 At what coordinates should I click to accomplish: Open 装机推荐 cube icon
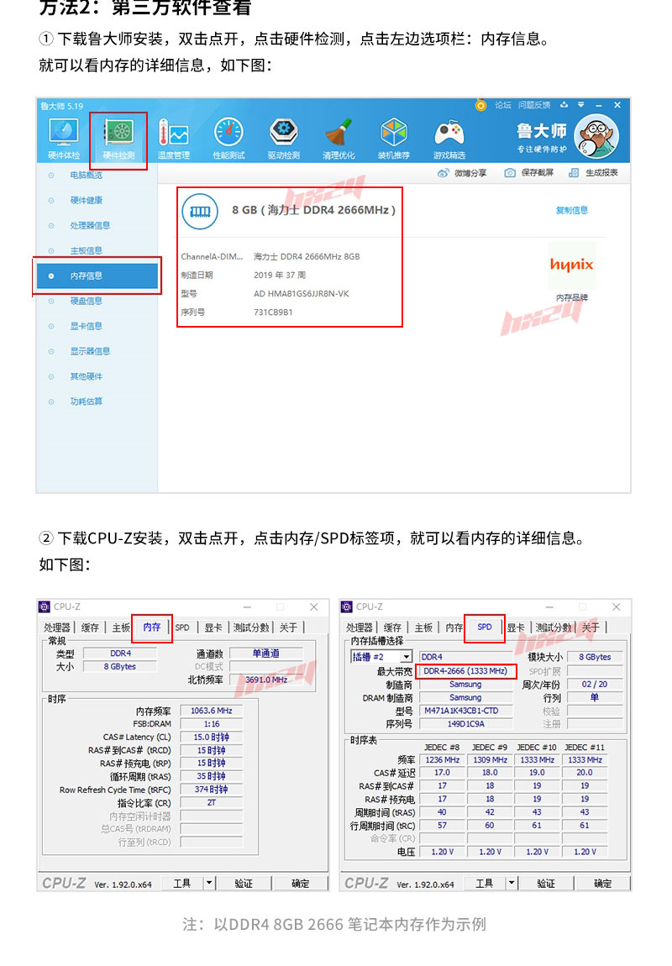tap(394, 139)
